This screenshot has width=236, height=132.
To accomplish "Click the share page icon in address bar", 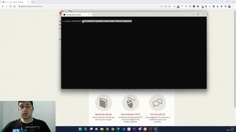I will [166, 7].
